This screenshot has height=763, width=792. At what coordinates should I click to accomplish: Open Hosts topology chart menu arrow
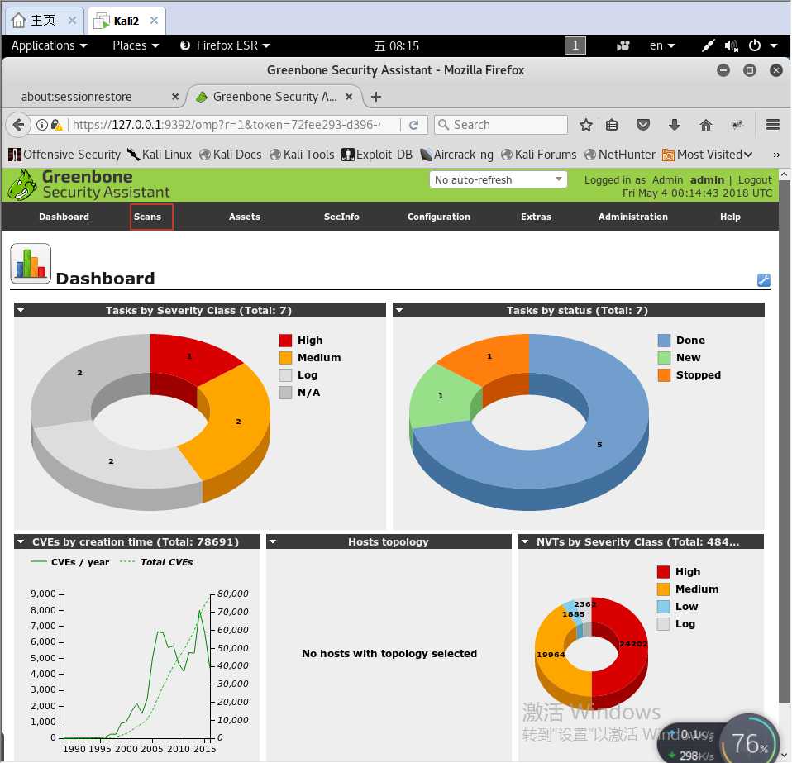[x=273, y=541]
